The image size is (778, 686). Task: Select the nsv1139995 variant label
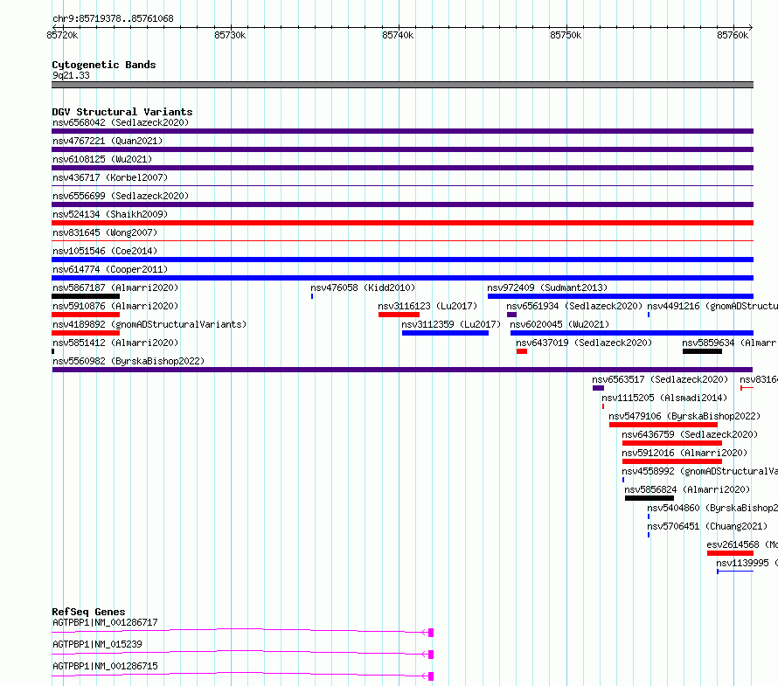(x=747, y=563)
